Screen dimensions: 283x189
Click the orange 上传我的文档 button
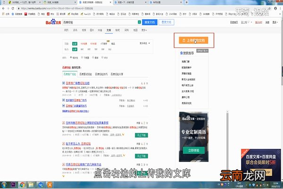pyautogui.click(x=193, y=40)
